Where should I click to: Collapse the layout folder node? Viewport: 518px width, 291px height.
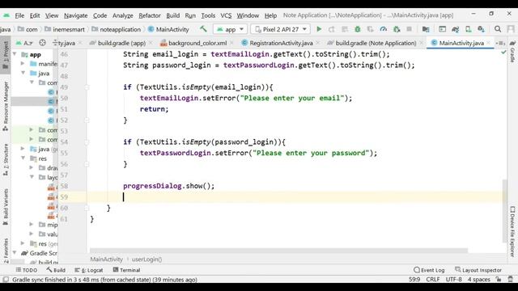click(x=32, y=177)
